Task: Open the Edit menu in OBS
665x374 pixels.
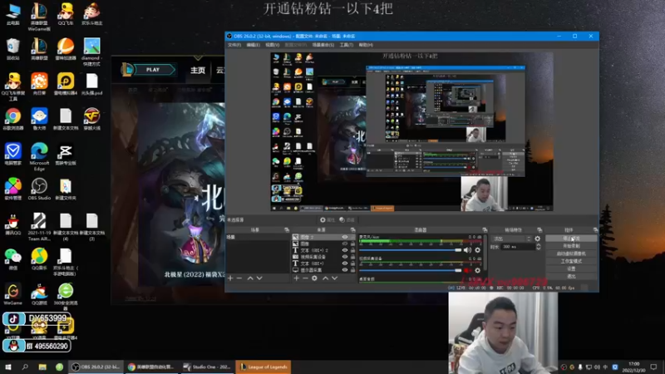Action: pyautogui.click(x=254, y=45)
